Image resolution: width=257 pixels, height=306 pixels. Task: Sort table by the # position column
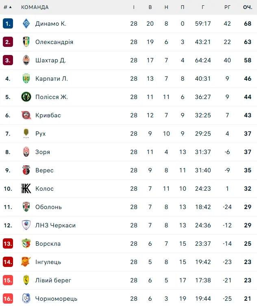tap(8, 7)
